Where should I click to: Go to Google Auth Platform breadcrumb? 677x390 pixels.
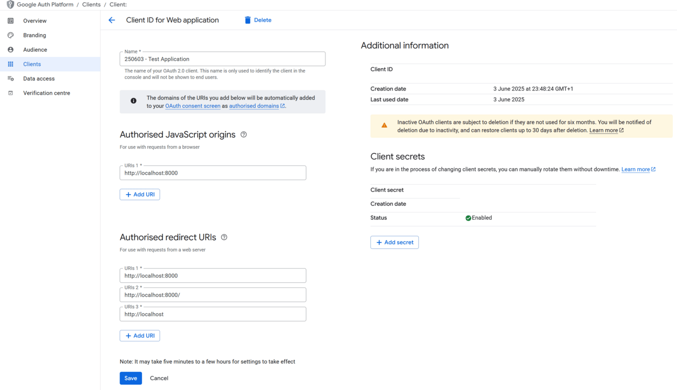pos(45,5)
